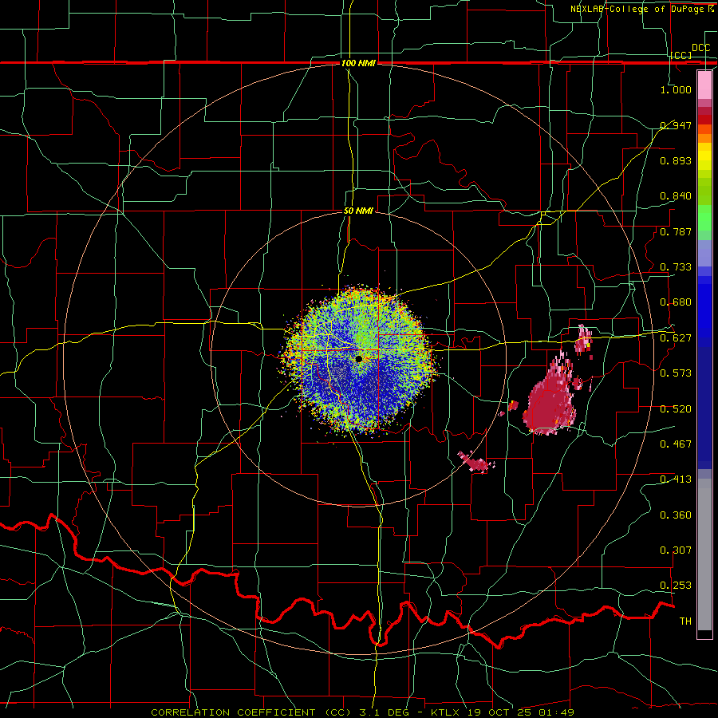Select the 0.253 color scale value
Screen dimensions: 718x718
pyautogui.click(x=676, y=586)
